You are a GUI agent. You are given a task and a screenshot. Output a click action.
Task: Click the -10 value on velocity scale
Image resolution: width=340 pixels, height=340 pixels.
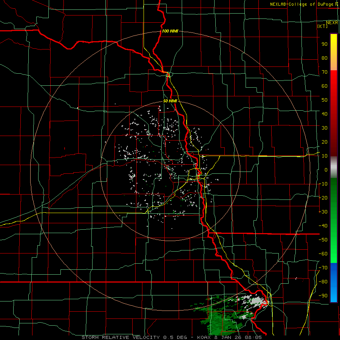pos(323,184)
